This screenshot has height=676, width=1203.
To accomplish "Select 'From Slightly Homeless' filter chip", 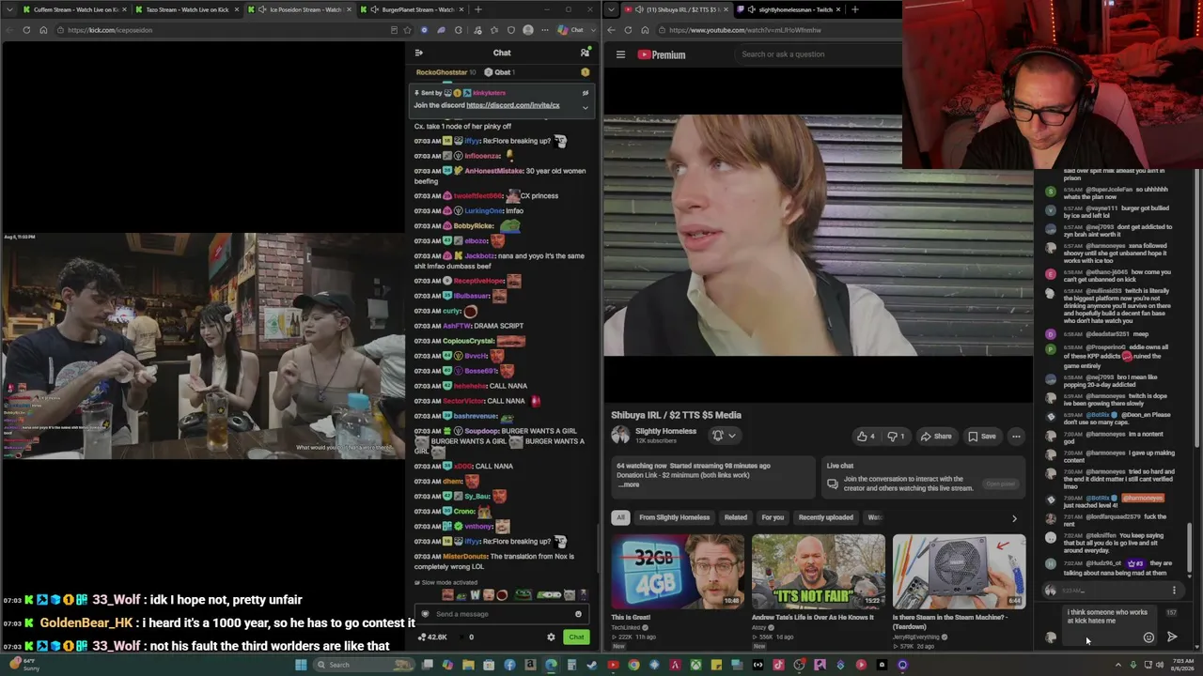I will coord(675,517).
